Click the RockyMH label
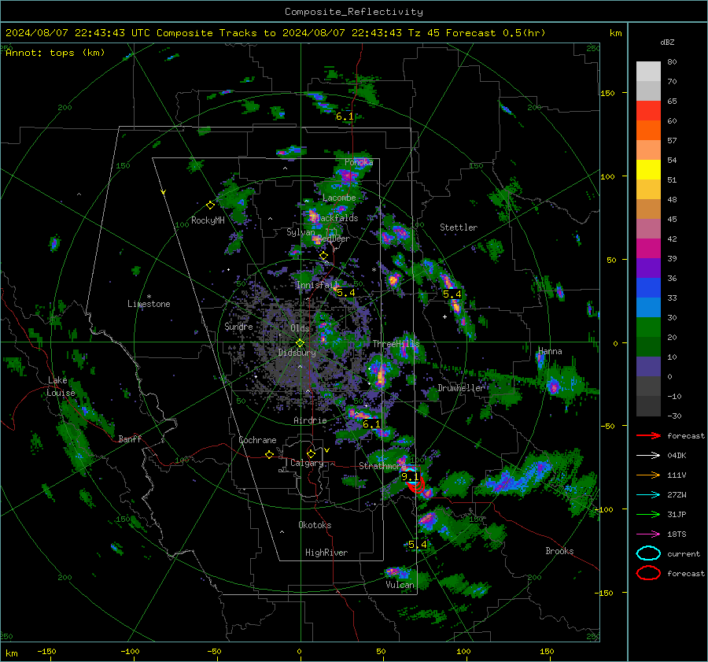Image resolution: width=708 pixels, height=662 pixels. [x=208, y=220]
